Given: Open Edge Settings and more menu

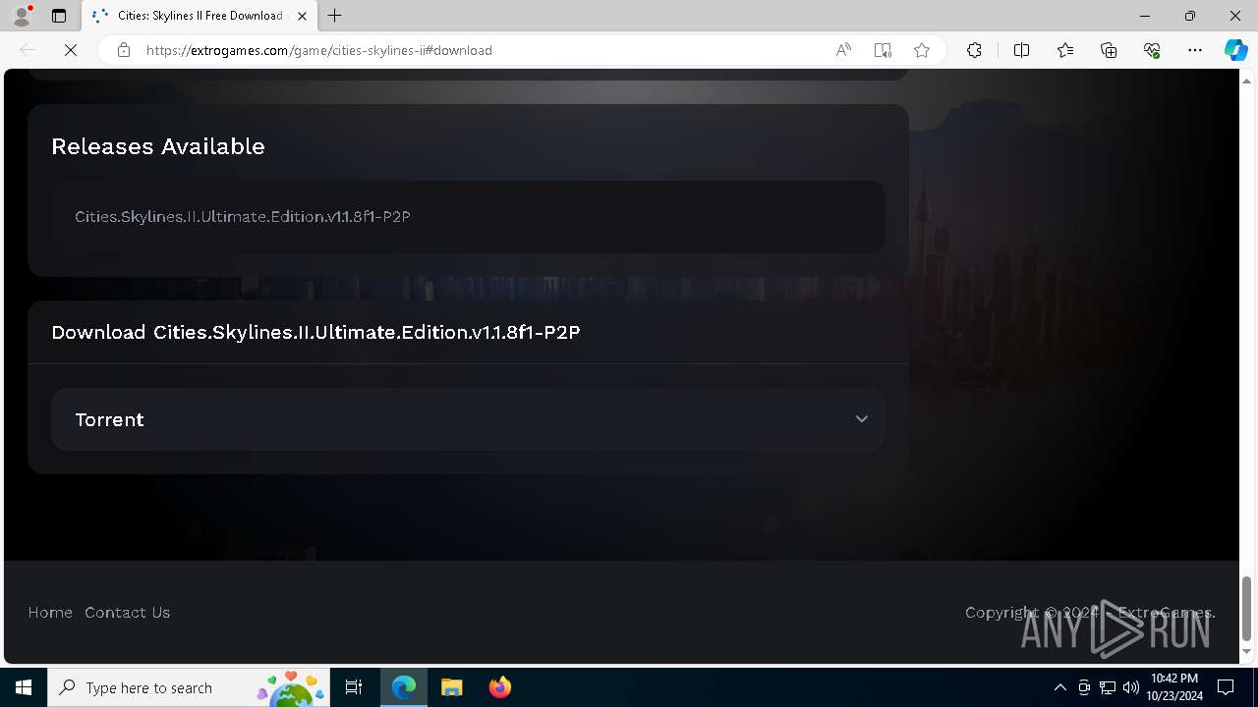Looking at the screenshot, I should [1195, 50].
